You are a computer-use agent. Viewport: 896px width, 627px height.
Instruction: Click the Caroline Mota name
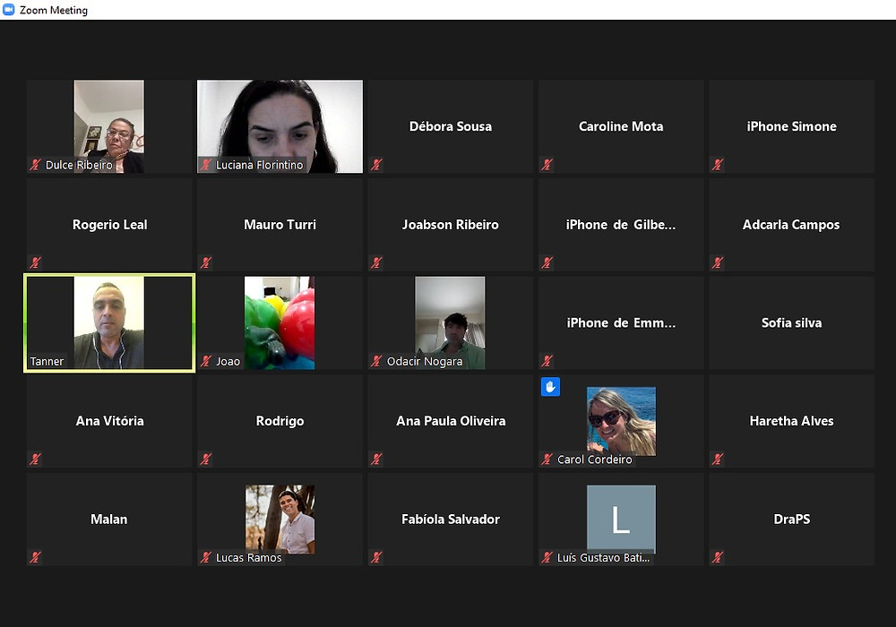pyautogui.click(x=621, y=126)
